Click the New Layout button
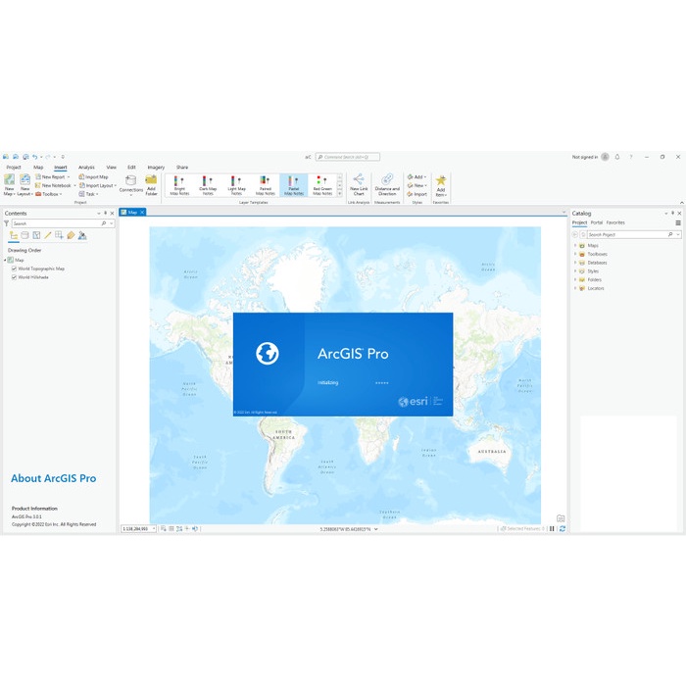The image size is (686, 686). pos(24,184)
